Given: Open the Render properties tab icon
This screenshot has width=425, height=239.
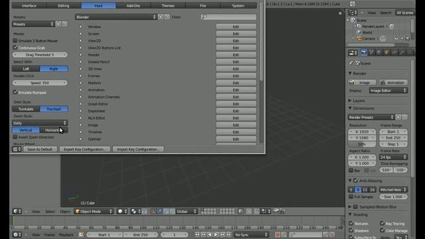Looking at the screenshot, I should click(x=364, y=52).
